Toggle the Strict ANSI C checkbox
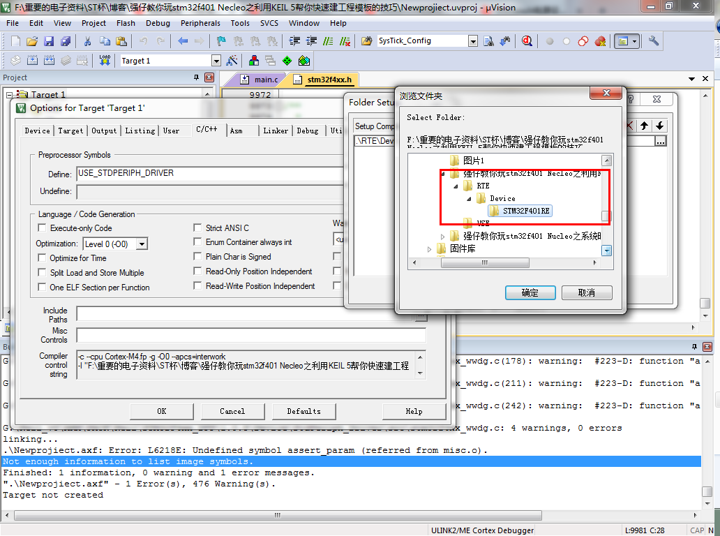The height and width of the screenshot is (536, 720). coord(197,228)
